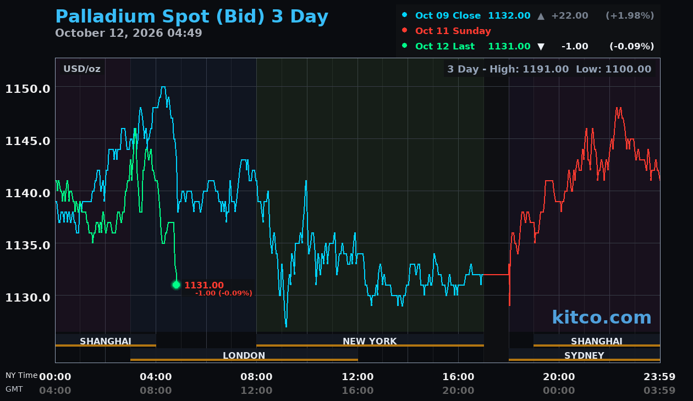The width and height of the screenshot is (693, 401).
Task: Click NY time tick 23:59
Action: (x=659, y=377)
